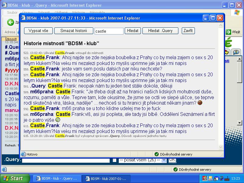This screenshot has width=244, height=183.
Task: Click the m66praha nickname in message 605
Action: click(x=42, y=114)
